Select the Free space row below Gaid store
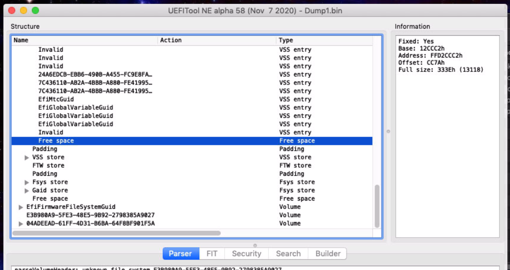The height and width of the screenshot is (270, 510). (x=192, y=199)
